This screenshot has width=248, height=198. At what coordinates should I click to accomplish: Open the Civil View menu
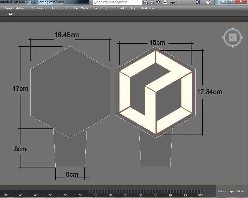(x=81, y=8)
